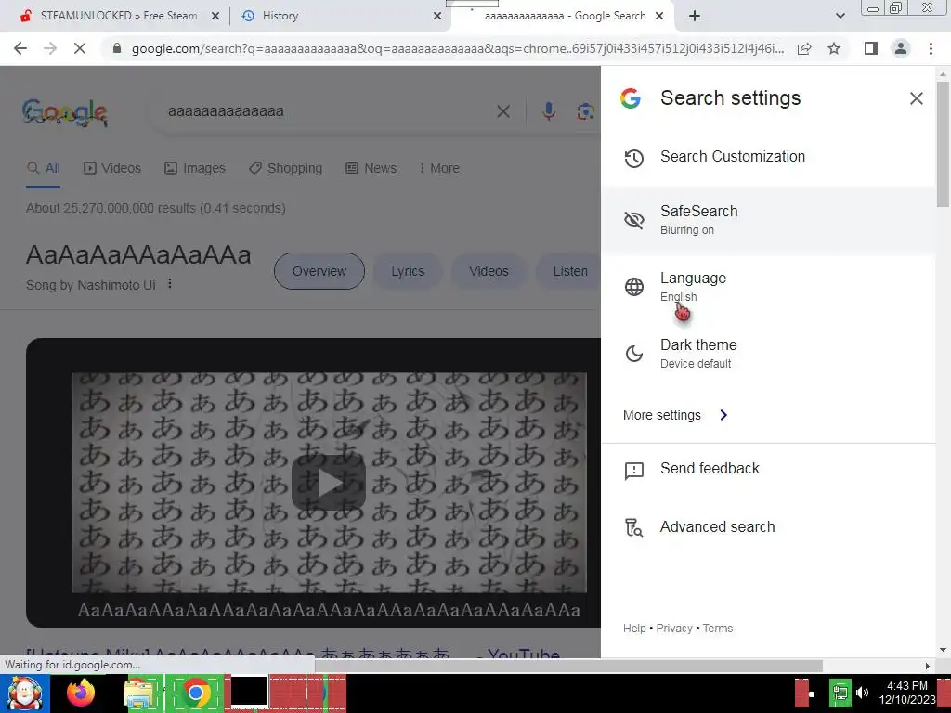The height and width of the screenshot is (713, 951).
Task: Play the AaAaAaAAaAaAAa video
Action: [328, 483]
